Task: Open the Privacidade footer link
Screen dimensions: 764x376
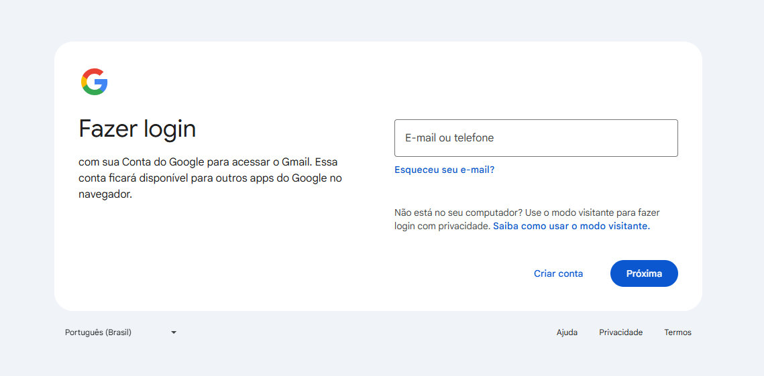Action: (x=620, y=332)
